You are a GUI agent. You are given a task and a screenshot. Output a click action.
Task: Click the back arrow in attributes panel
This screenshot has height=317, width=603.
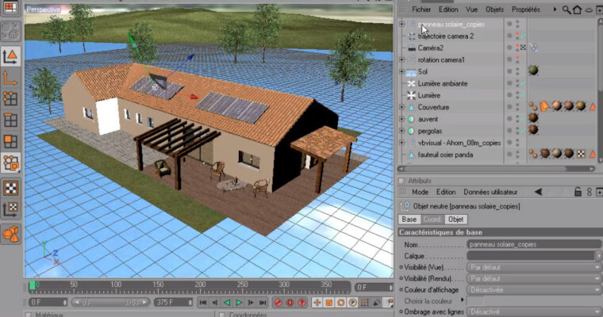coord(538,192)
